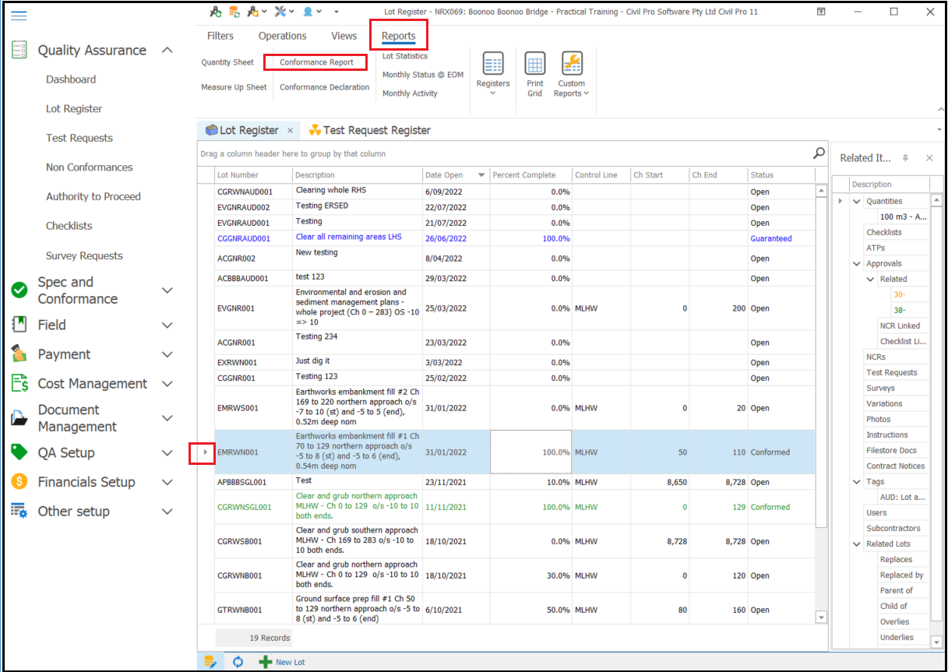Open Non Conformances in sidebar
The image size is (948, 672).
click(89, 167)
